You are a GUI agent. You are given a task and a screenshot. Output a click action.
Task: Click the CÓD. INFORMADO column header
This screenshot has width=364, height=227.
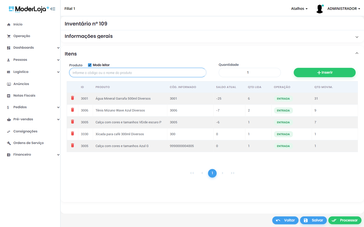point(183,87)
